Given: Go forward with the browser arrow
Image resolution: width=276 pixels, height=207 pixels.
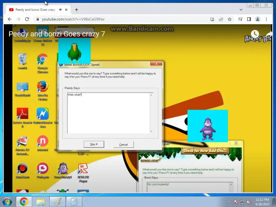Looking at the screenshot, I should click(x=18, y=19).
